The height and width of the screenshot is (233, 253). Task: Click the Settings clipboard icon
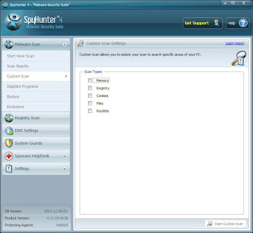[x=9, y=169]
